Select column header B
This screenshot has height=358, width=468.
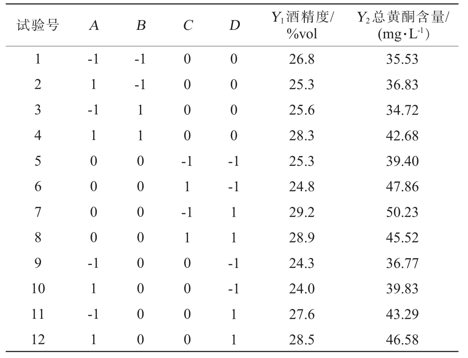140,26
